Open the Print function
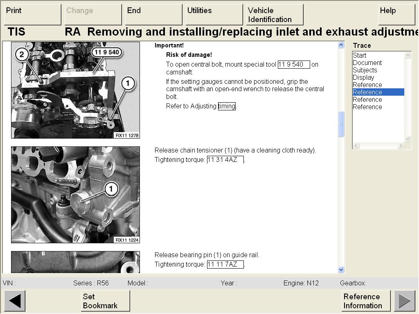The height and width of the screenshot is (314, 419). [x=32, y=15]
